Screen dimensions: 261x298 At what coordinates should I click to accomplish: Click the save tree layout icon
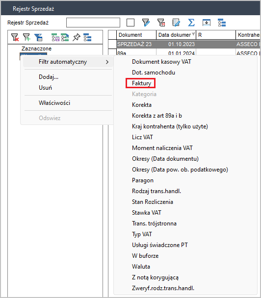point(55,37)
